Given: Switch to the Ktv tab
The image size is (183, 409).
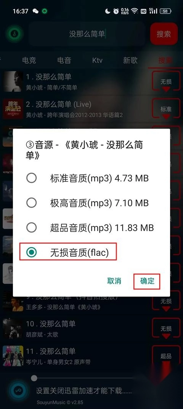Looking at the screenshot, I should point(97,60).
